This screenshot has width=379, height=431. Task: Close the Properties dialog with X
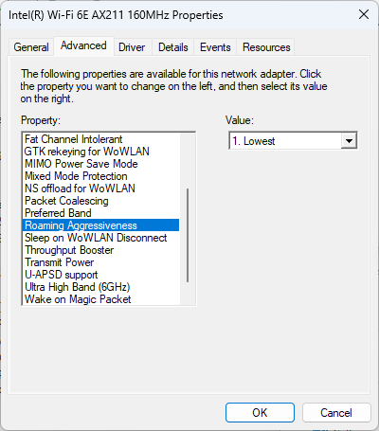tap(364, 14)
